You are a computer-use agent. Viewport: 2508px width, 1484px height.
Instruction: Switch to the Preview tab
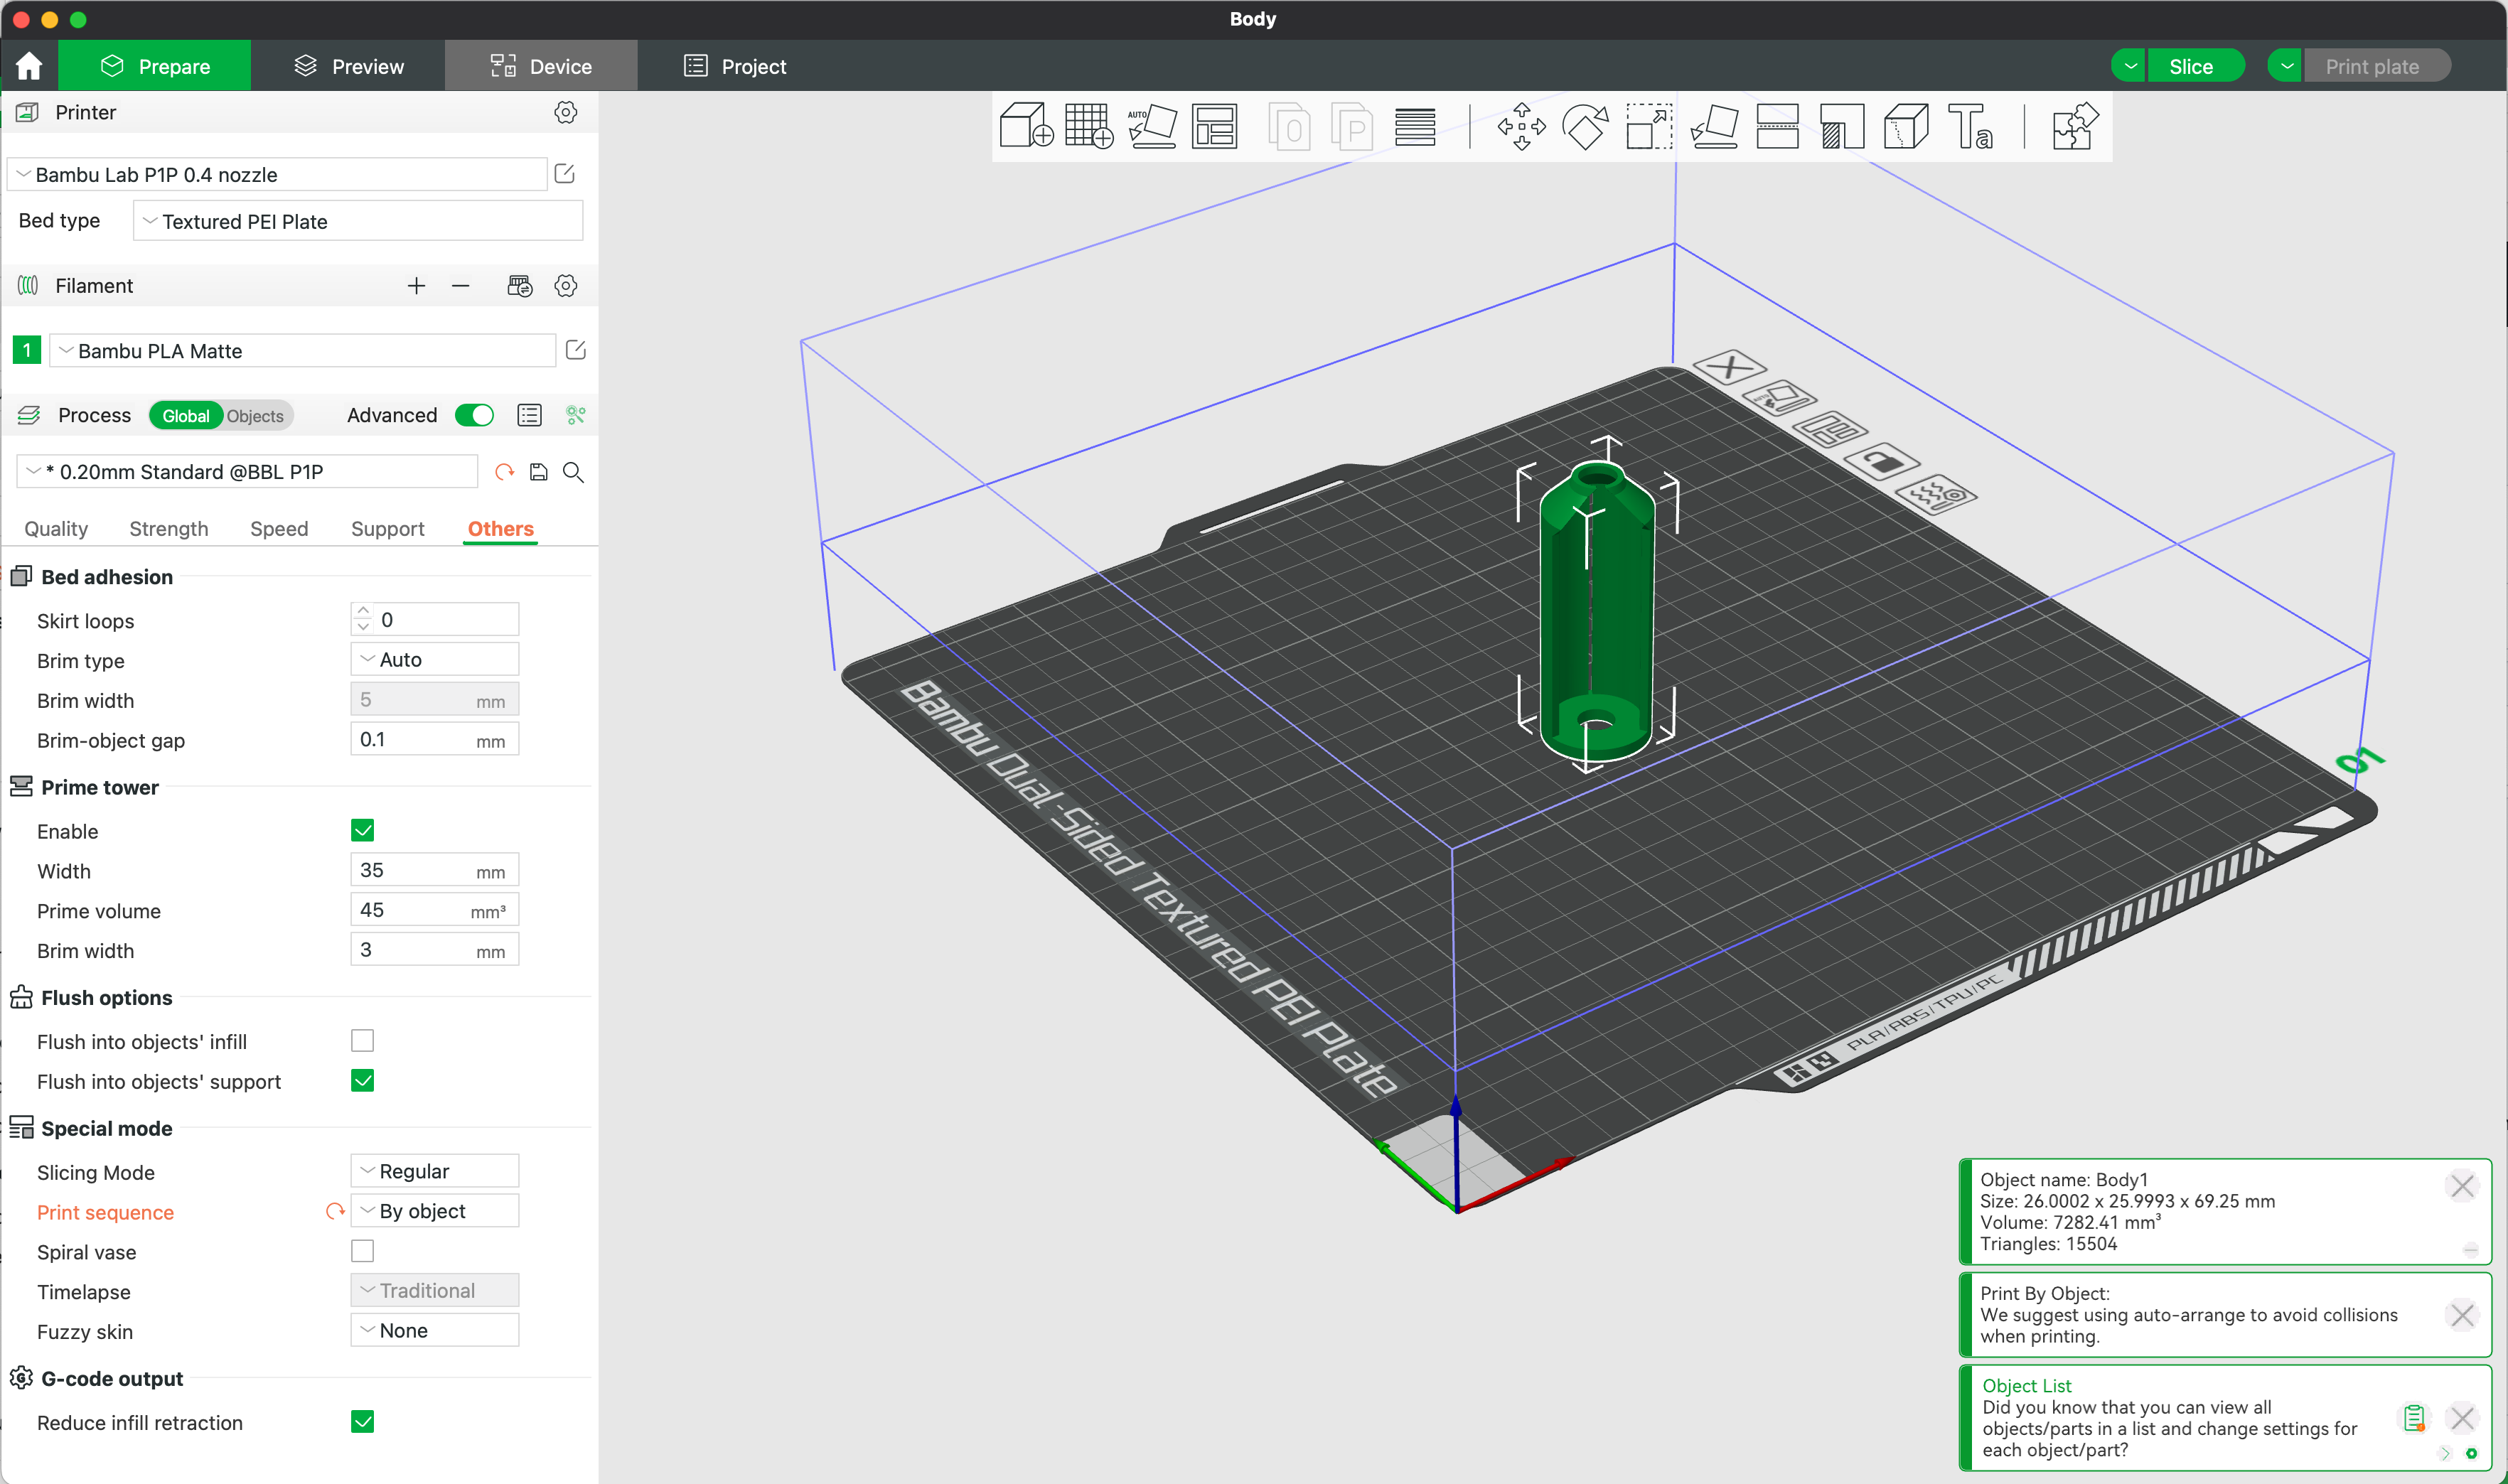[x=348, y=65]
